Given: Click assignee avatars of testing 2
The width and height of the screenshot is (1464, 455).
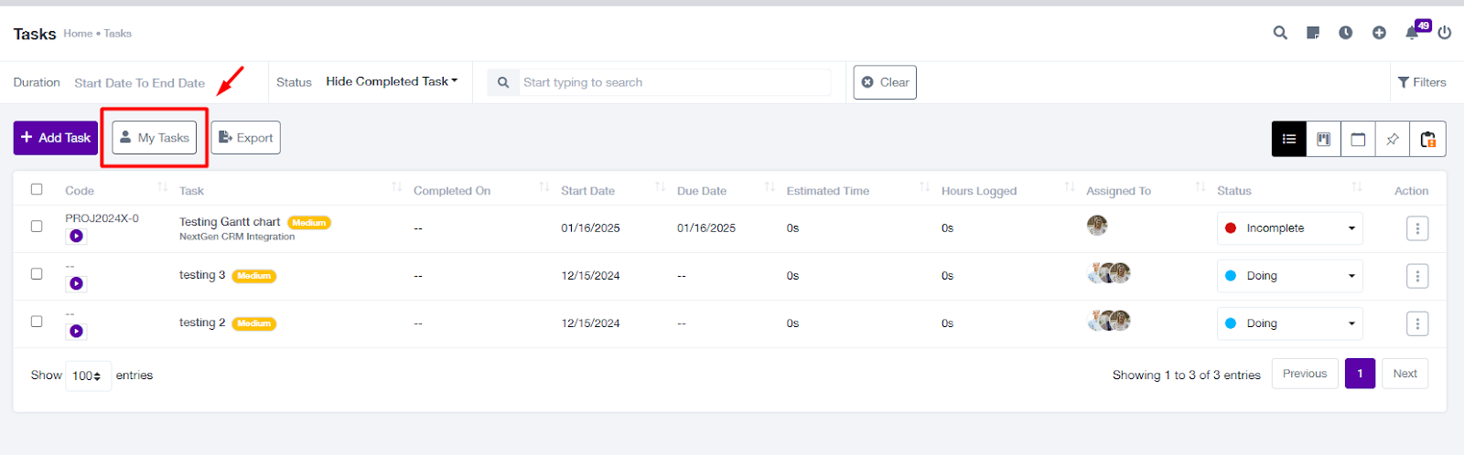Looking at the screenshot, I should click(1109, 320).
